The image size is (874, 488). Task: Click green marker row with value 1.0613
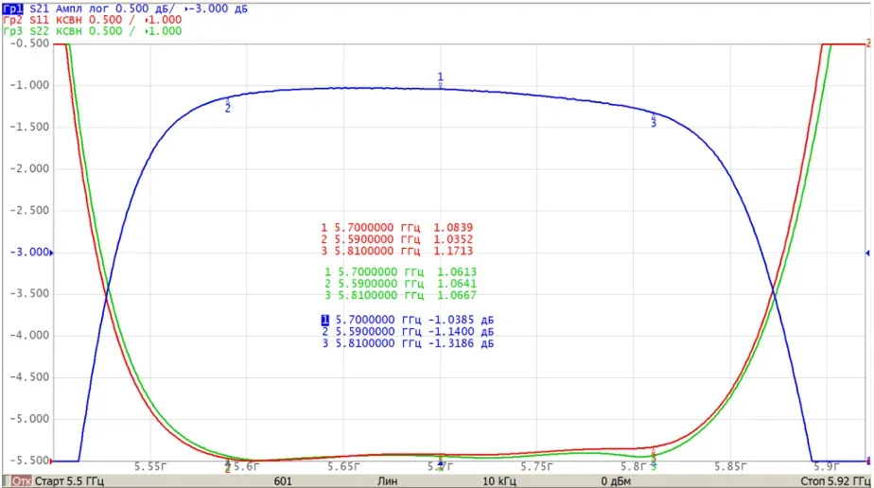point(400,272)
